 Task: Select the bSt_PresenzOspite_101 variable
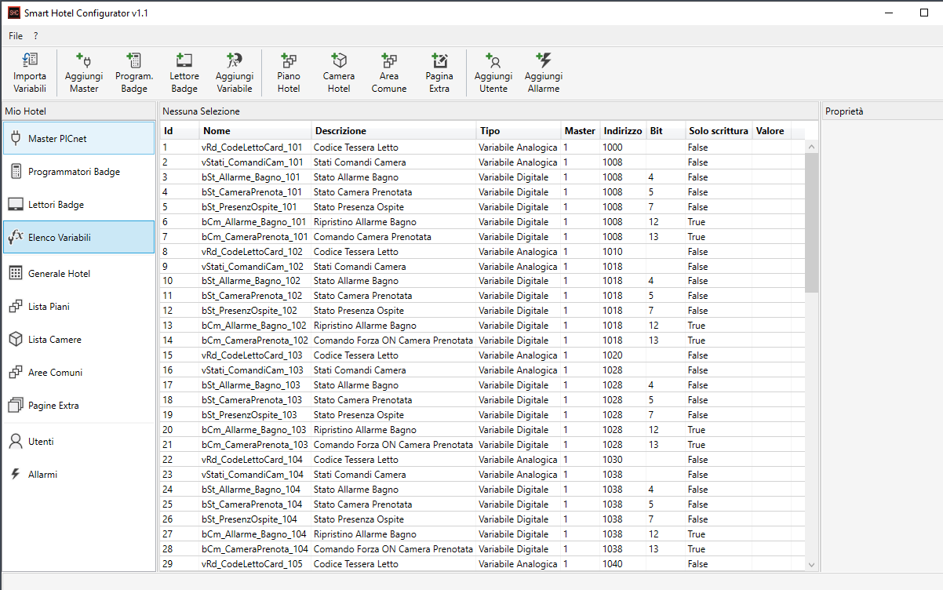(x=482, y=207)
